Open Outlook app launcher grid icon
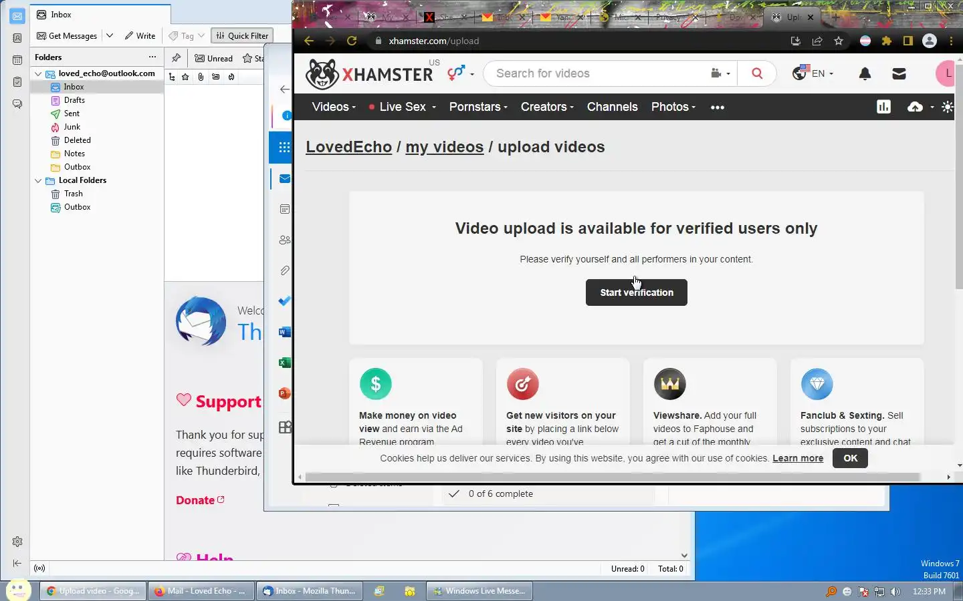Image resolution: width=963 pixels, height=601 pixels. click(x=284, y=148)
